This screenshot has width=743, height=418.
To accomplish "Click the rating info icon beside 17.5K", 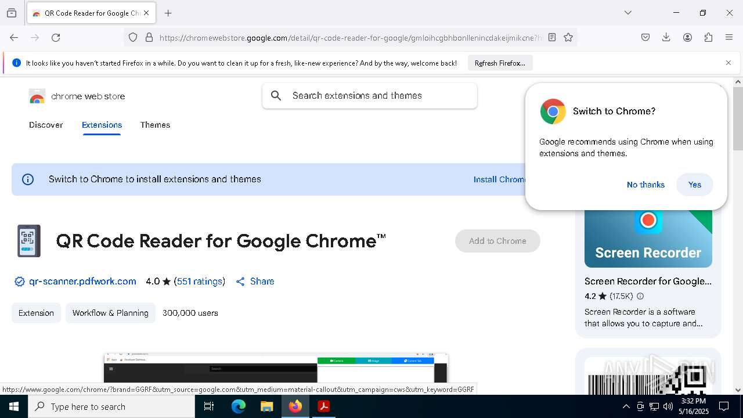I will [x=640, y=296].
